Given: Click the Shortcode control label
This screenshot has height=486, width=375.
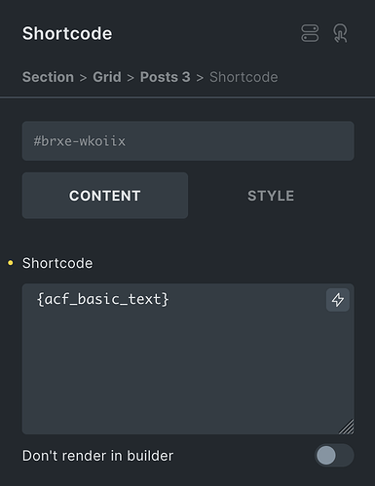Looking at the screenshot, I should 57,263.
